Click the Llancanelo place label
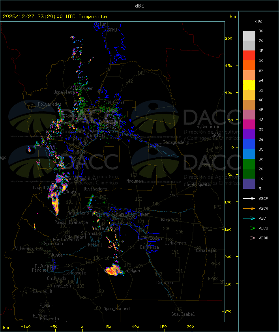This screenshot has height=332, width=279. [74, 273]
